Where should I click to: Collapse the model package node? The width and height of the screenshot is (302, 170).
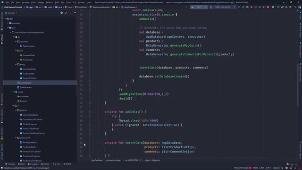(13, 92)
